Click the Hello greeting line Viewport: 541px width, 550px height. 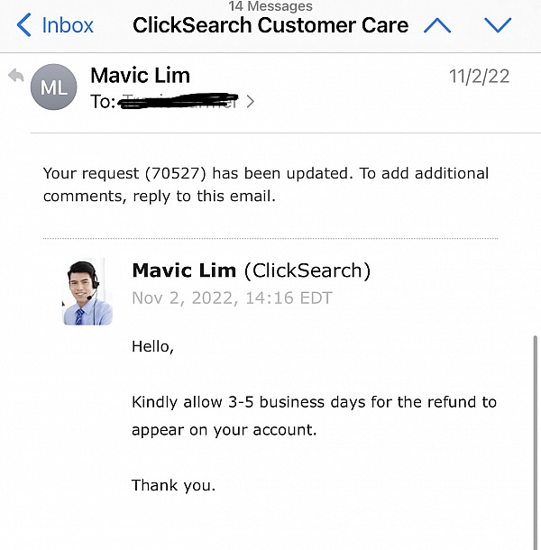(x=152, y=345)
